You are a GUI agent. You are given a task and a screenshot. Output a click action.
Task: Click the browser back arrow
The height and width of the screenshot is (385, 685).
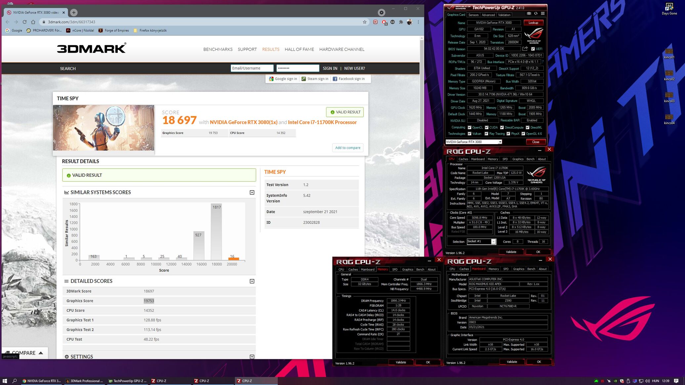(8, 22)
